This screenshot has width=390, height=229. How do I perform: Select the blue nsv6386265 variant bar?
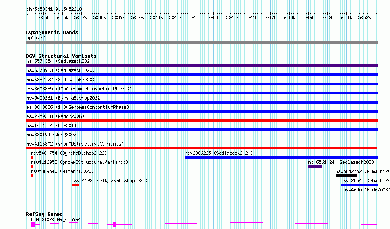point(281,157)
